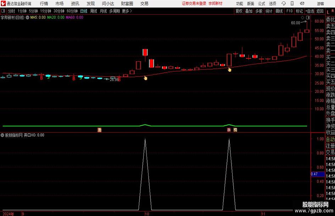This screenshot has width=335, height=216.
Task: Switch to the 60分钟 period tab
Action: pos(72,11)
